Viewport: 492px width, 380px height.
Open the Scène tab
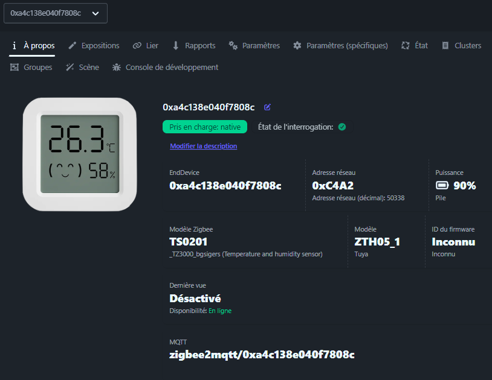tap(82, 68)
